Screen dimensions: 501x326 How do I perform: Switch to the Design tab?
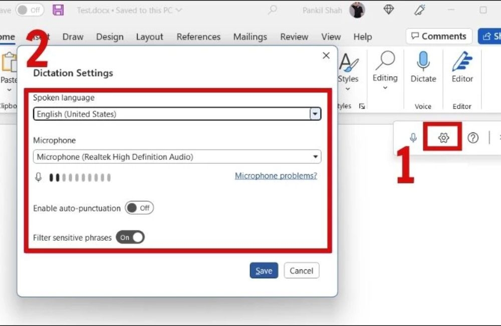[110, 37]
